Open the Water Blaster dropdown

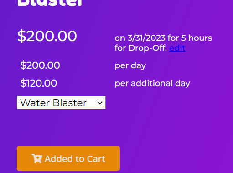tap(61, 103)
